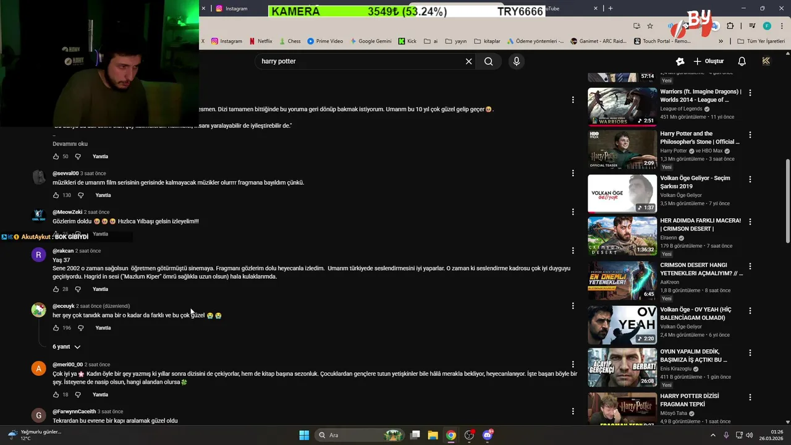Open Tüm Yer İşaretleri folder
This screenshot has width=791, height=445.
tap(761, 41)
